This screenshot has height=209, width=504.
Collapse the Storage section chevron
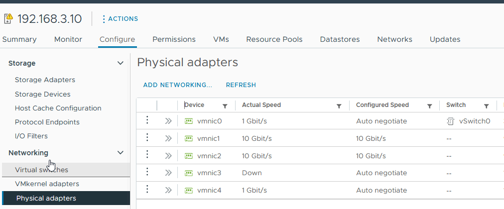[x=120, y=63]
